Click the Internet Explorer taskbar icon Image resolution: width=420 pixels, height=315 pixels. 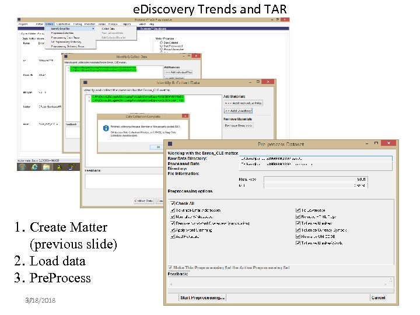tap(34, 167)
